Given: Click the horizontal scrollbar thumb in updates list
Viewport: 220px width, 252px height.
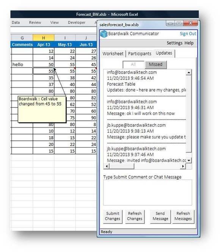Looking at the screenshot, I should point(122,166).
